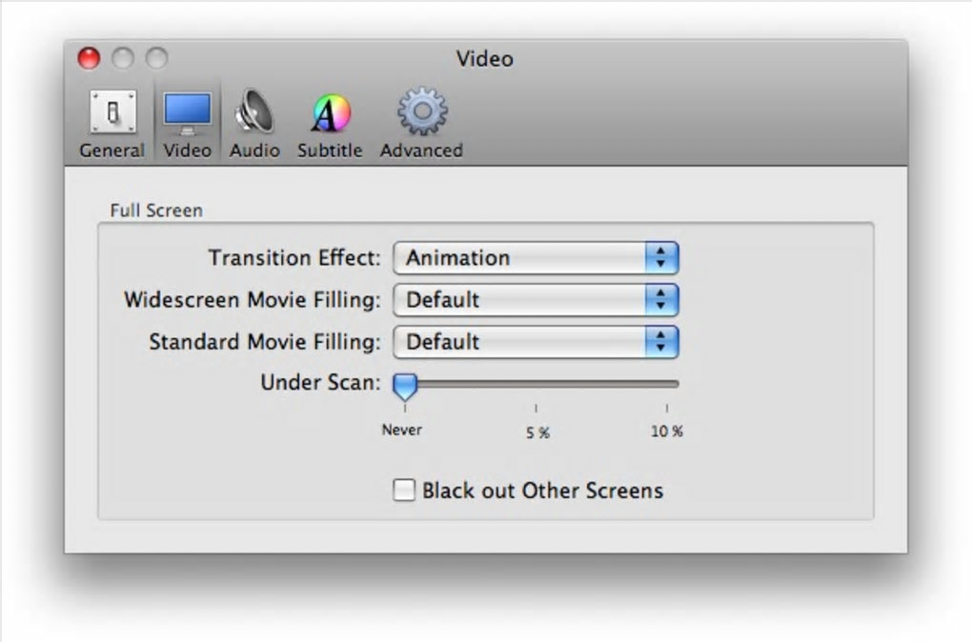
Task: Set Under Scan slider to 5 % mark
Action: click(536, 384)
